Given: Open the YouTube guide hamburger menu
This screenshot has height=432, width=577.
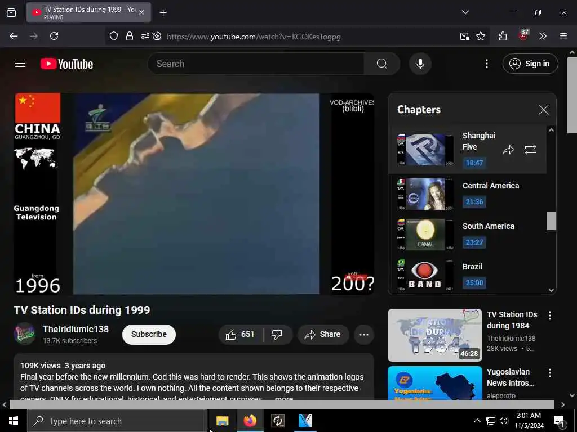Looking at the screenshot, I should click(20, 64).
